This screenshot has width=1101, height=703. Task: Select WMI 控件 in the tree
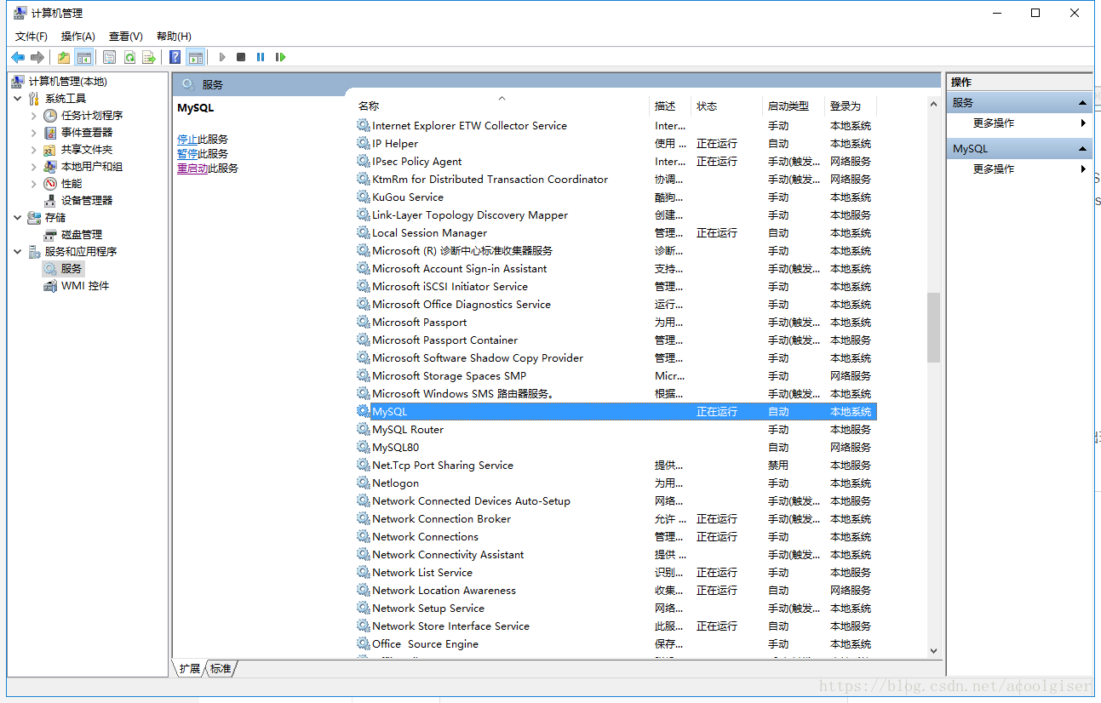click(85, 285)
